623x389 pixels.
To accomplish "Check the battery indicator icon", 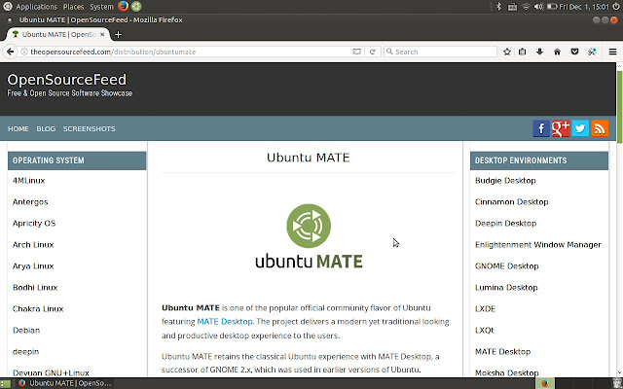I will click(x=552, y=7).
